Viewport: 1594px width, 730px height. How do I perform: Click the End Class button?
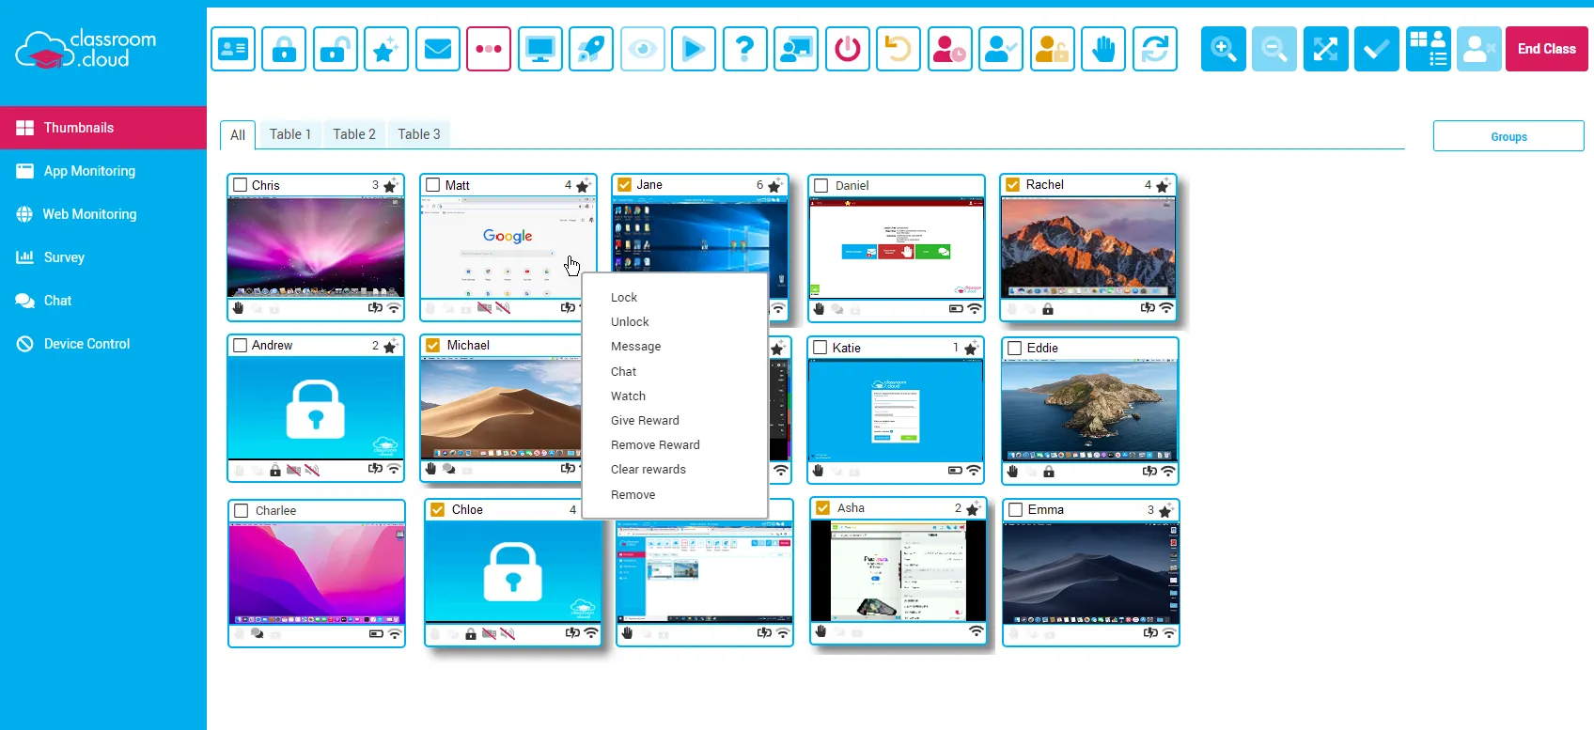coord(1547,49)
